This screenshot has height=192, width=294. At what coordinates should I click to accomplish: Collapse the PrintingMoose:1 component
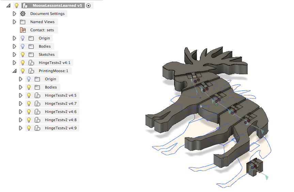(14, 71)
